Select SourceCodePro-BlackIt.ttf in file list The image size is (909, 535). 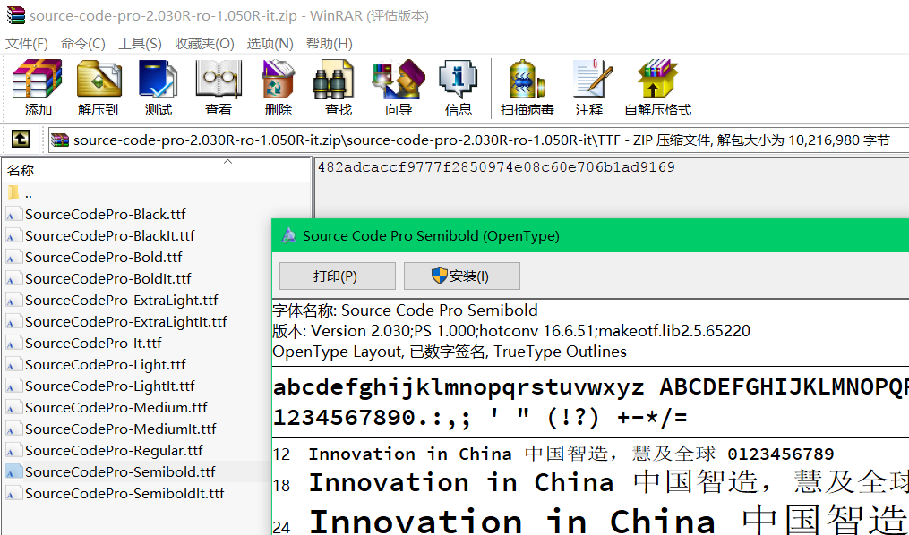109,235
